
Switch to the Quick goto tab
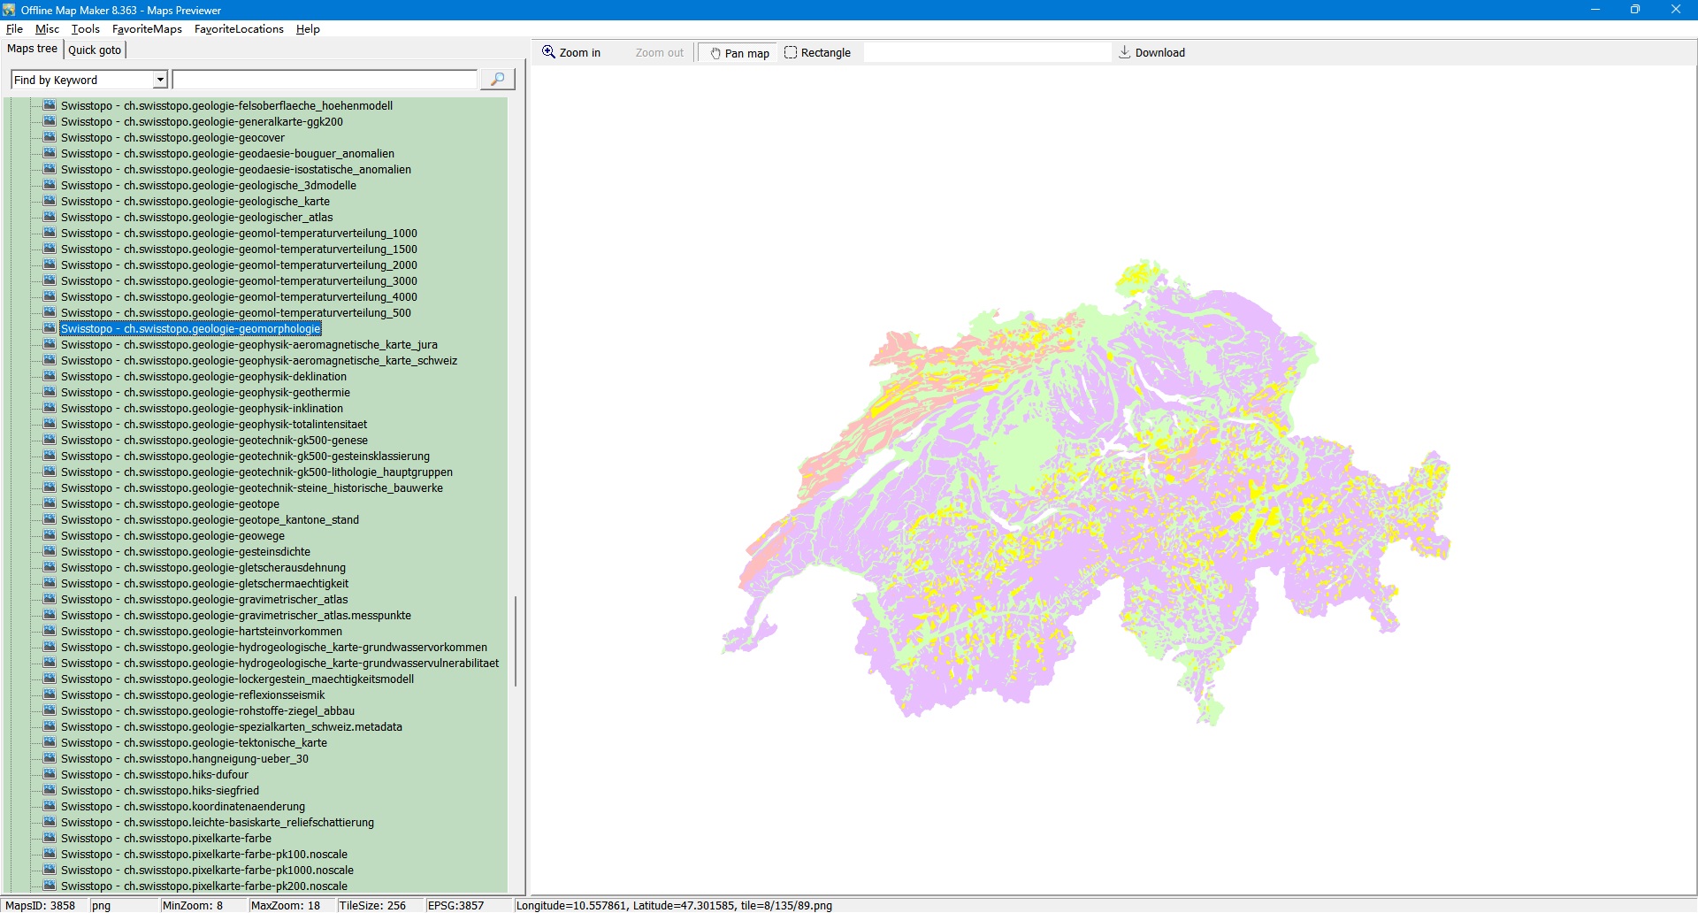(x=95, y=50)
